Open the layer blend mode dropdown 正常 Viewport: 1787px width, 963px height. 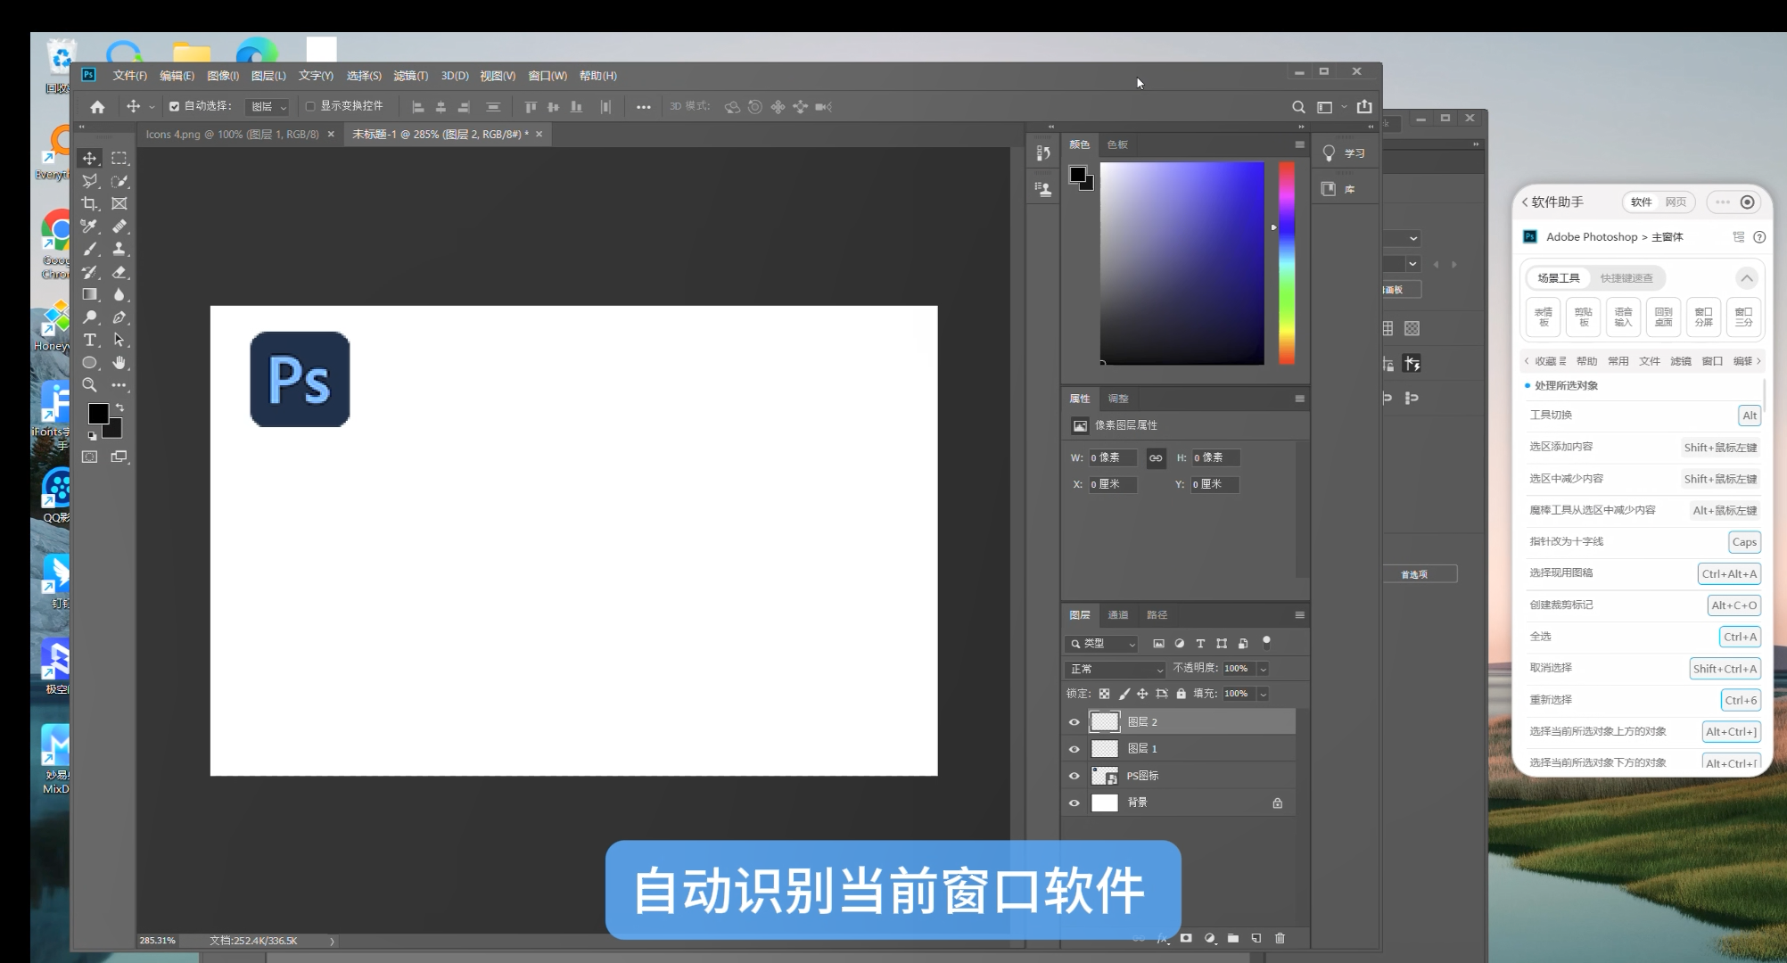pos(1116,669)
